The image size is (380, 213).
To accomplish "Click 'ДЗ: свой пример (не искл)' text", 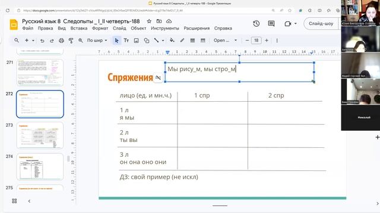I will [159, 177].
